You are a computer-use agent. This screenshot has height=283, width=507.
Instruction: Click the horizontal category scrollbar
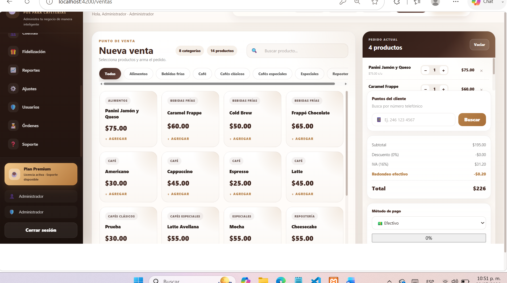point(219,84)
